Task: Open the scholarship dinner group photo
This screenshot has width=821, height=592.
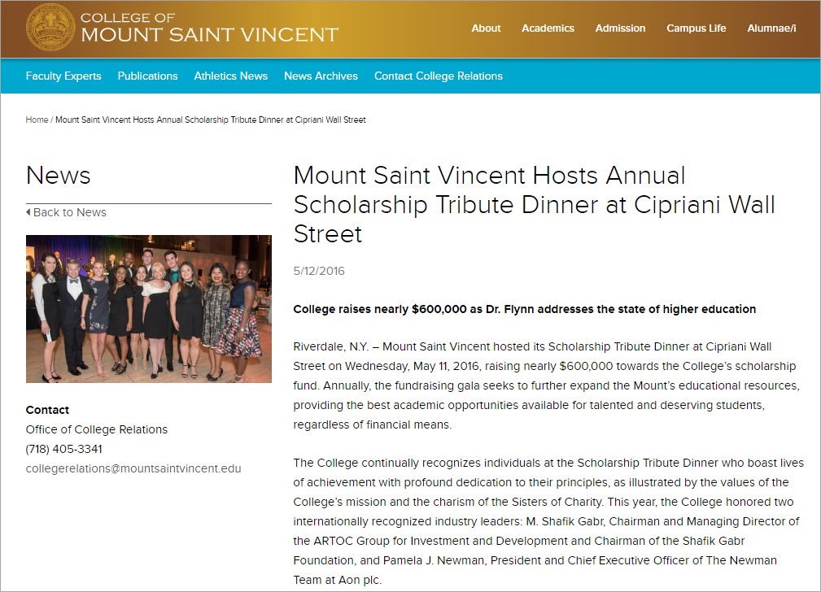Action: [149, 308]
